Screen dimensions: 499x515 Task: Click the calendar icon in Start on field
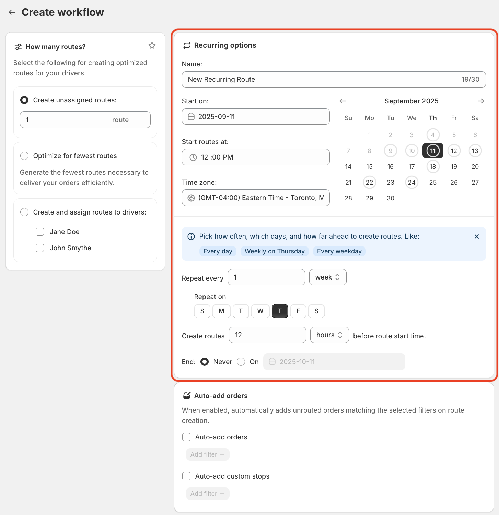tap(191, 117)
